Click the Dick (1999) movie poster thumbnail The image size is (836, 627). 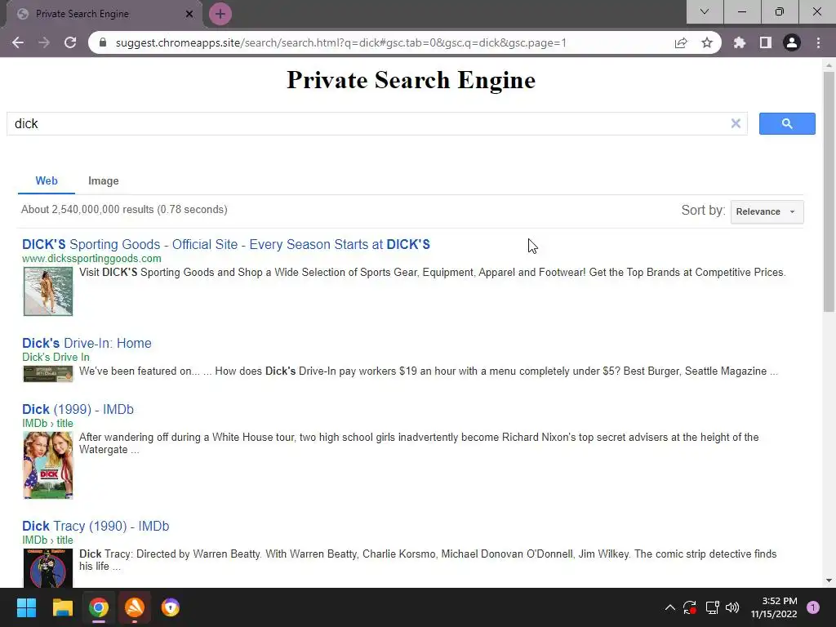[48, 465]
